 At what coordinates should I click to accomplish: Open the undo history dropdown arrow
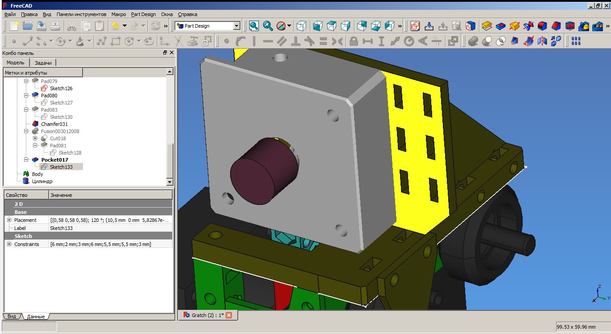pyautogui.click(x=124, y=26)
